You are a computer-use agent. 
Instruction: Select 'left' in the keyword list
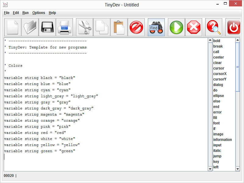(216, 167)
